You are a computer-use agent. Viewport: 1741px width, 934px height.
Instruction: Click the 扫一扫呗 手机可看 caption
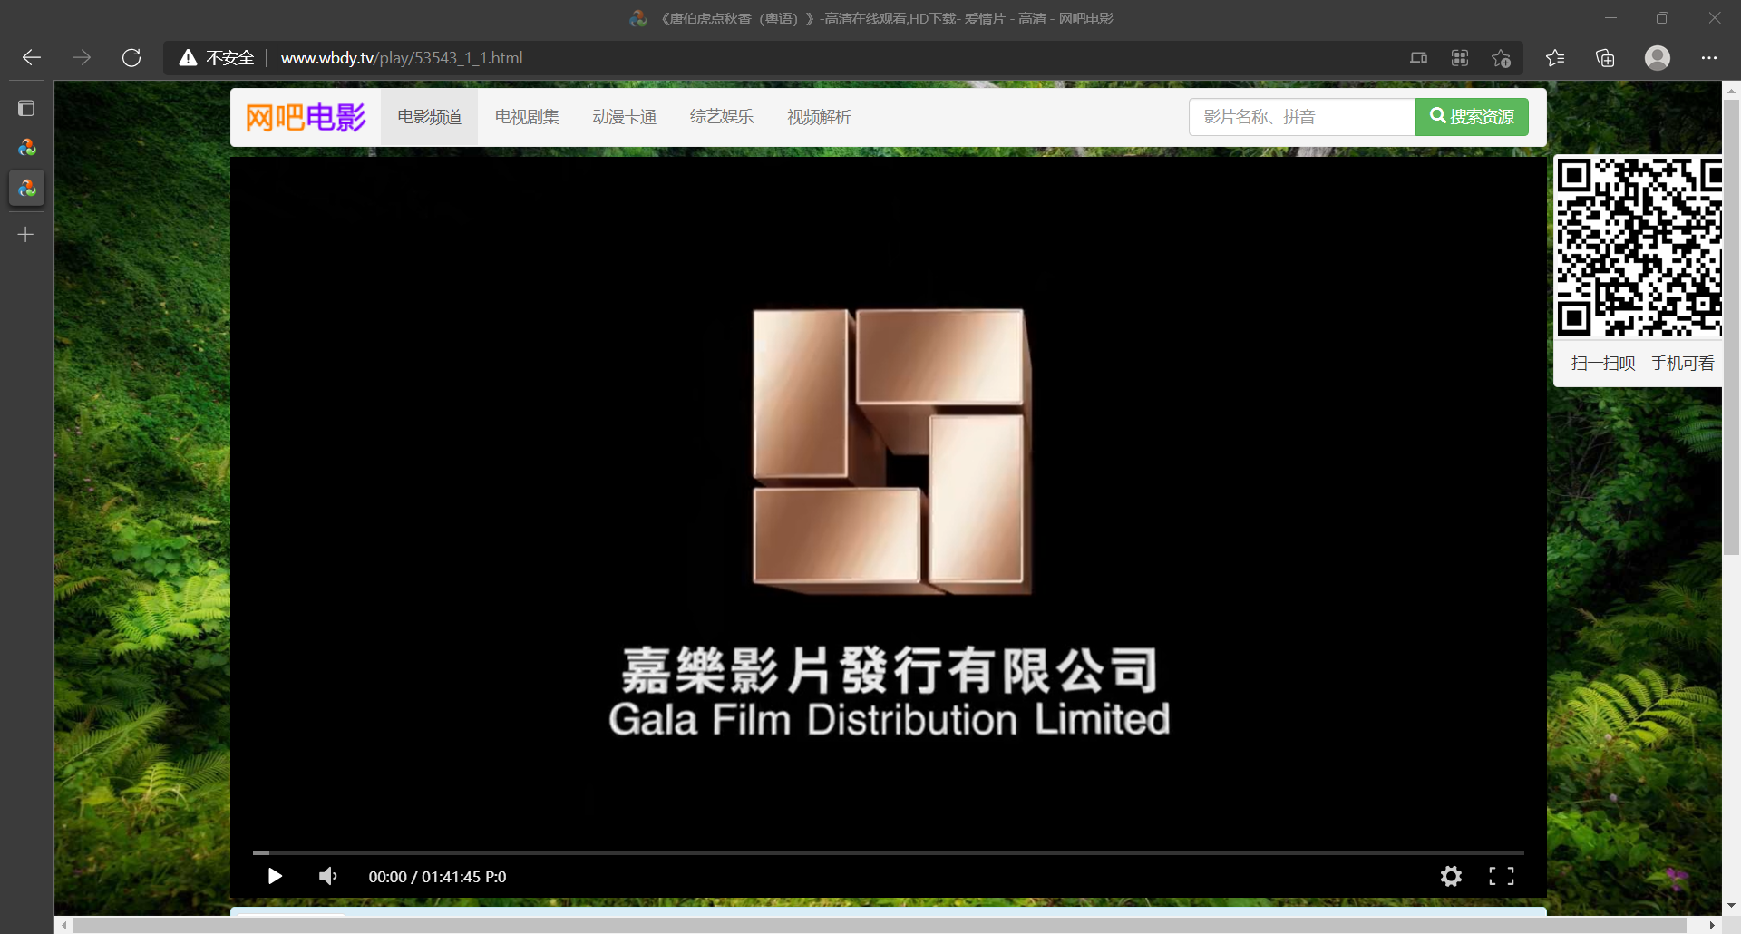pos(1642,364)
